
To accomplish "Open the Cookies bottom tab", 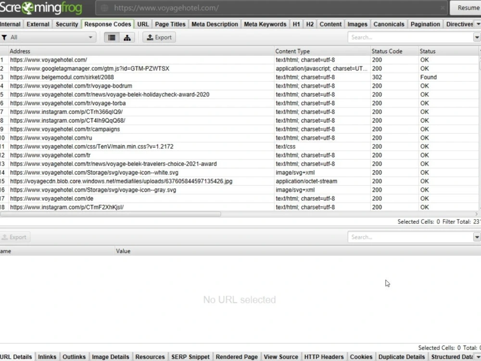I will [361, 357].
